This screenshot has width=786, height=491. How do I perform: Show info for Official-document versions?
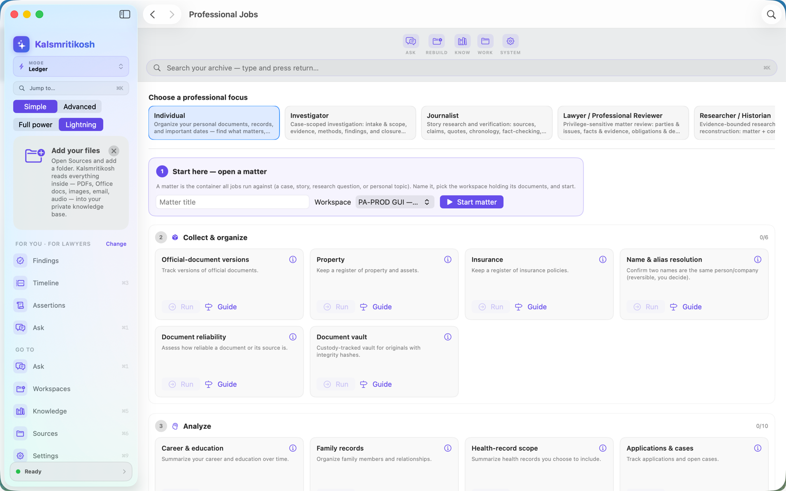click(x=293, y=259)
